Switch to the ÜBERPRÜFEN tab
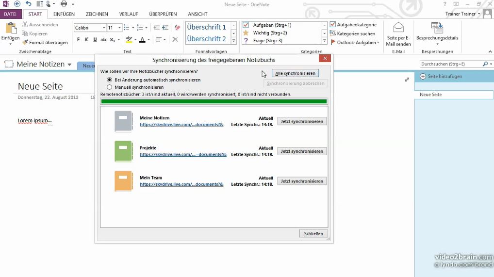This screenshot has width=494, height=277. coord(163,14)
